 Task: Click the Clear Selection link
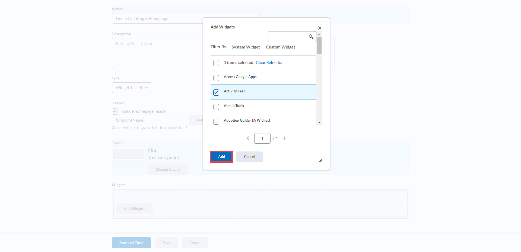point(269,63)
